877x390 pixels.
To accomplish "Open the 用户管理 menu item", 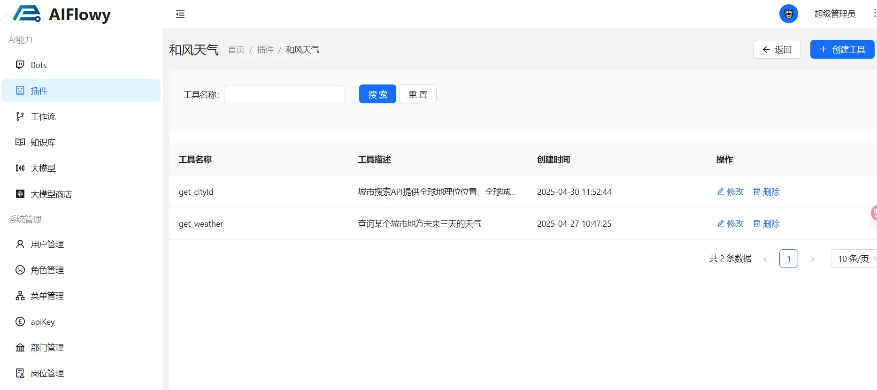I will [81, 244].
